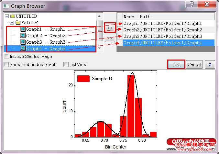219x154 pixels.
Task: Enable Include Shortcut Page checkbox
Action: (6, 56)
